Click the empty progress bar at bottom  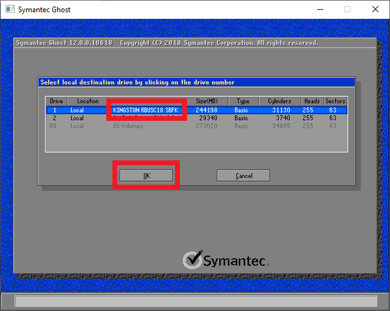pyautogui.click(x=195, y=301)
